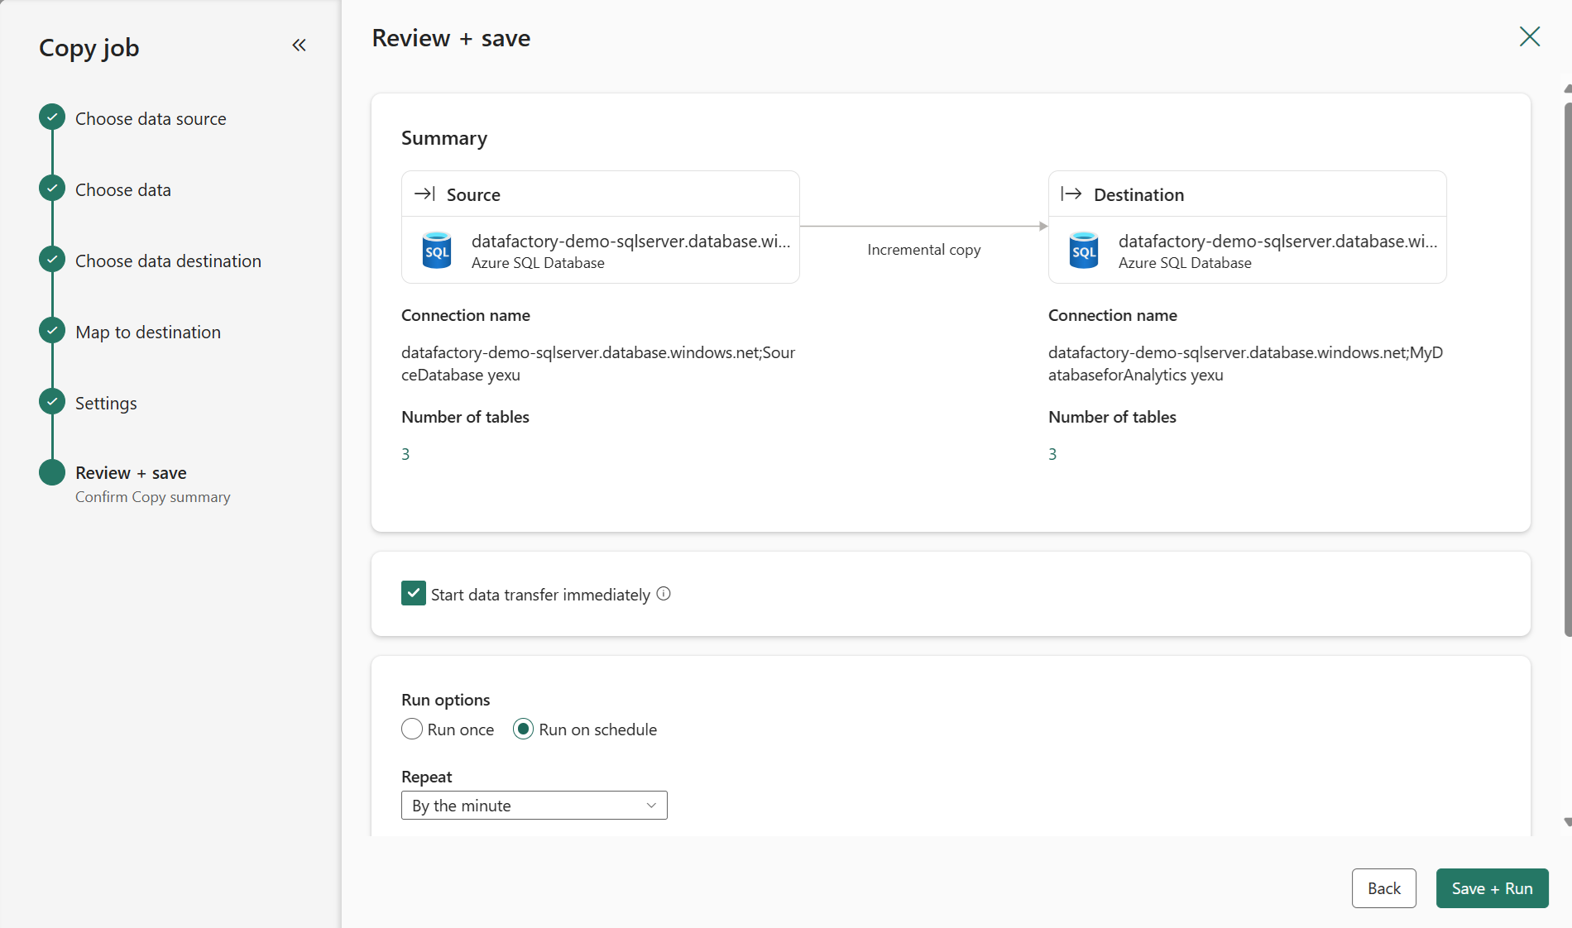Uncheck Start data transfer immediately
This screenshot has width=1572, height=928.
(414, 594)
